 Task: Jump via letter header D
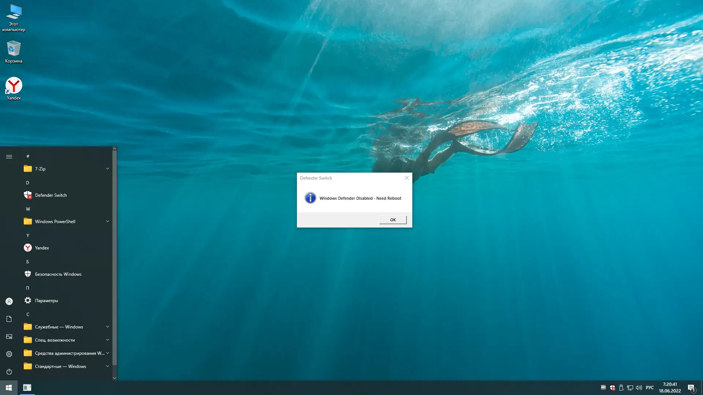[27, 183]
